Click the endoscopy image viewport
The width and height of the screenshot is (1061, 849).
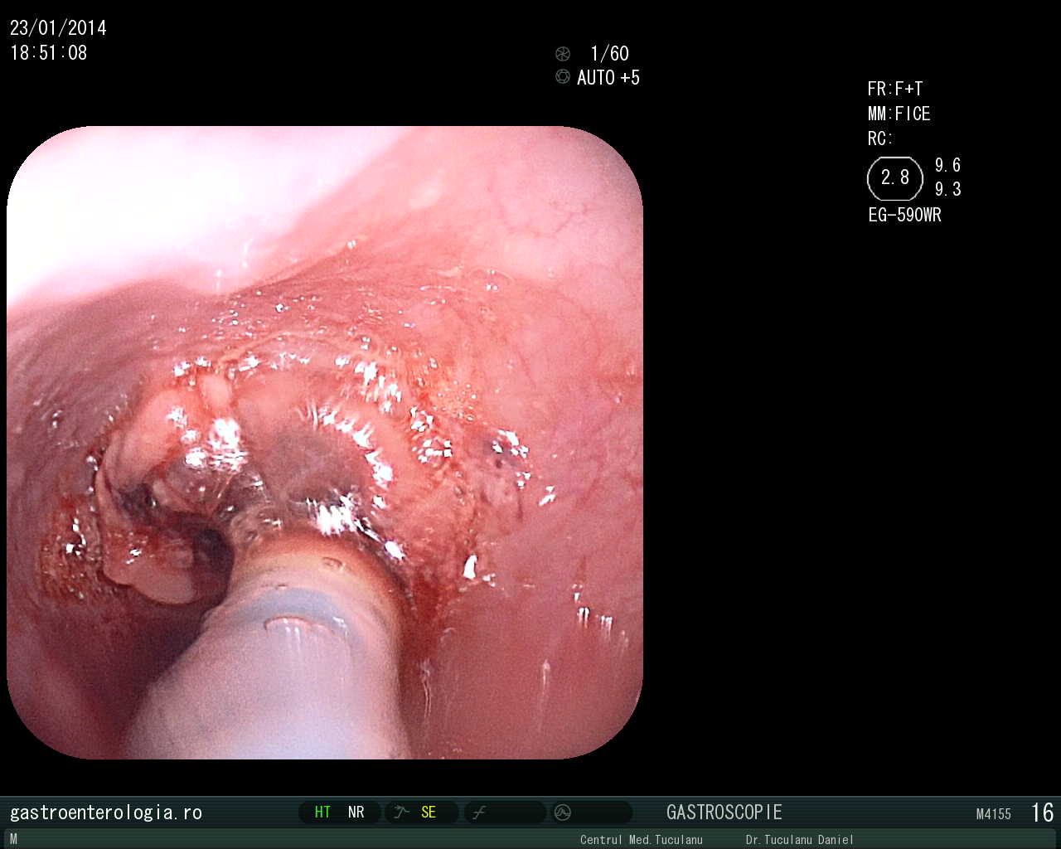point(325,442)
